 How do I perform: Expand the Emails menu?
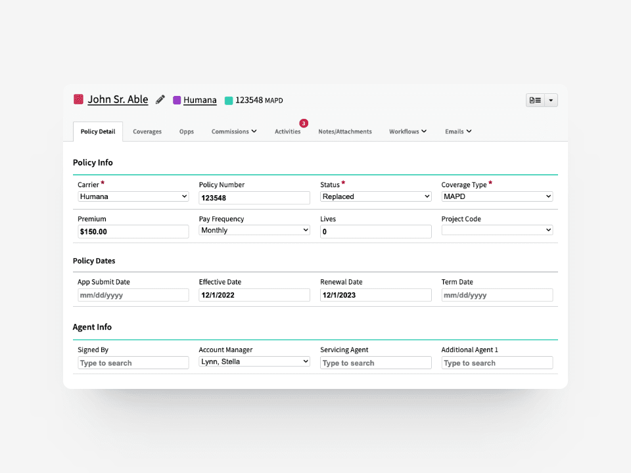(457, 131)
